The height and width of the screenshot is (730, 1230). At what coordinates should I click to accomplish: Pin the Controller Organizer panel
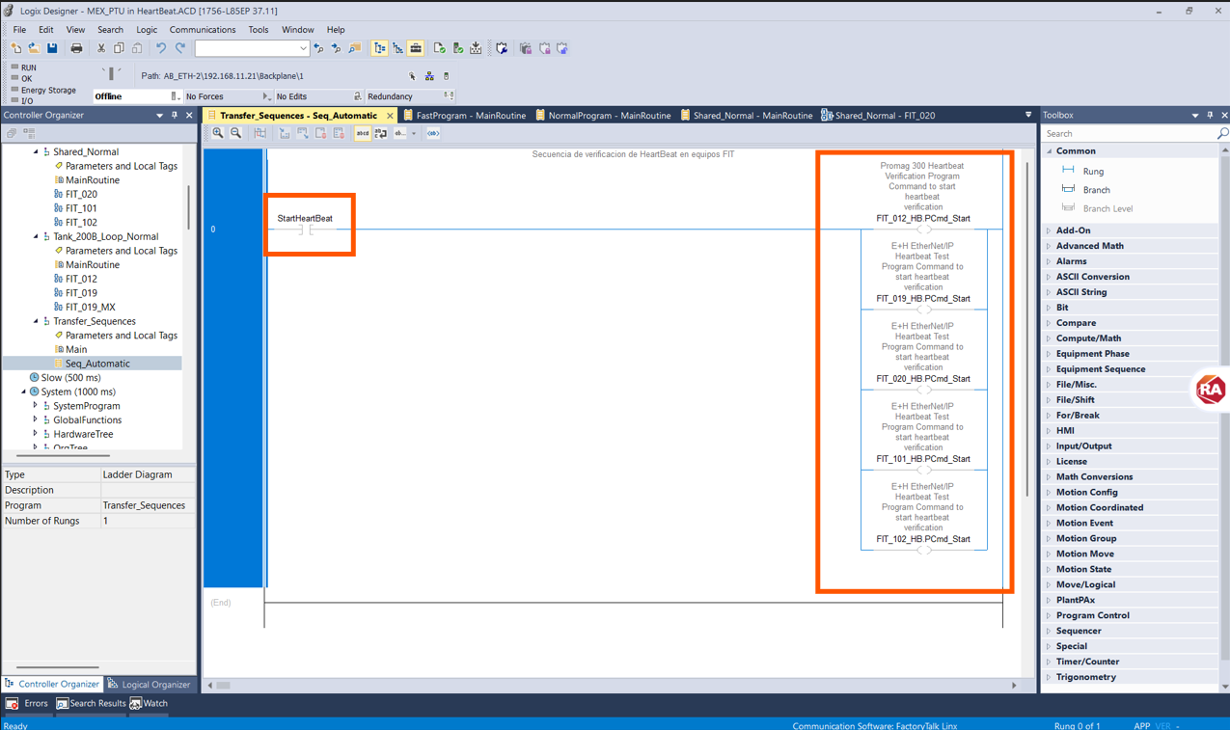pos(175,115)
